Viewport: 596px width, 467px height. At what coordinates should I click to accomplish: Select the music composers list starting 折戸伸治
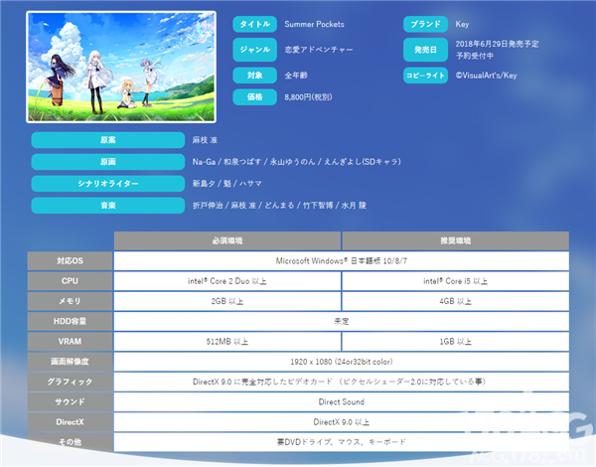point(279,206)
